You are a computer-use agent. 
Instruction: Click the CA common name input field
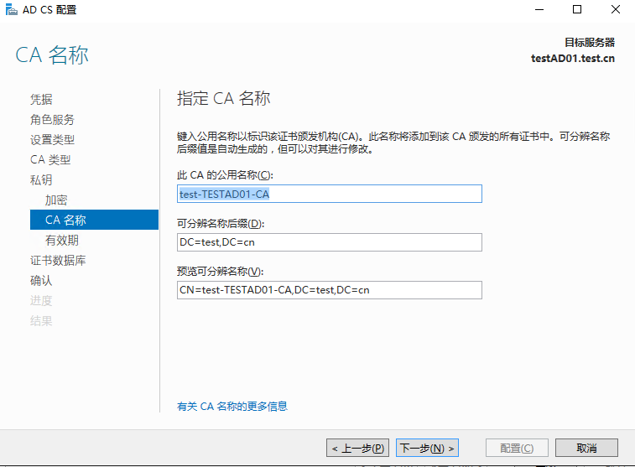point(330,194)
